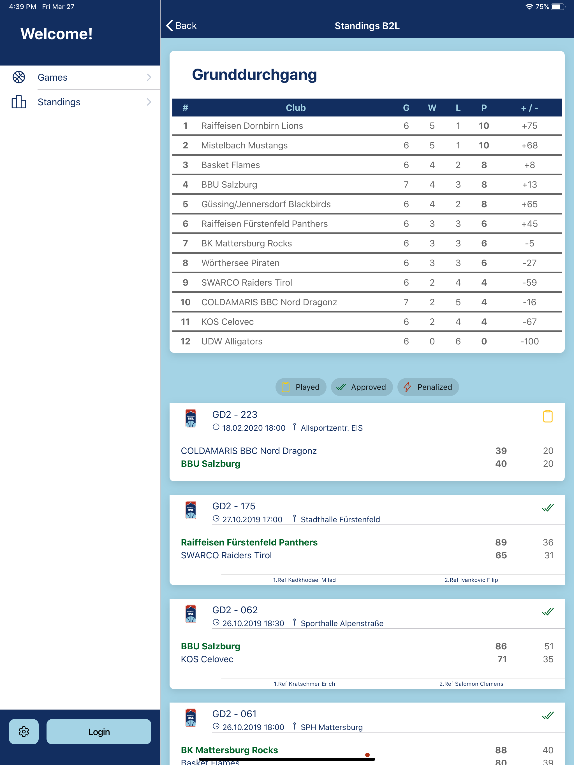The height and width of the screenshot is (765, 574).
Task: Tap the back arrow chevron icon
Action: [x=169, y=25]
